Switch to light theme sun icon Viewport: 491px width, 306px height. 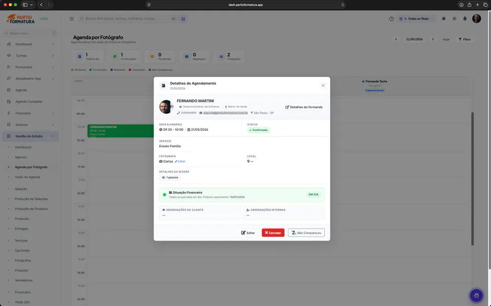click(x=444, y=19)
